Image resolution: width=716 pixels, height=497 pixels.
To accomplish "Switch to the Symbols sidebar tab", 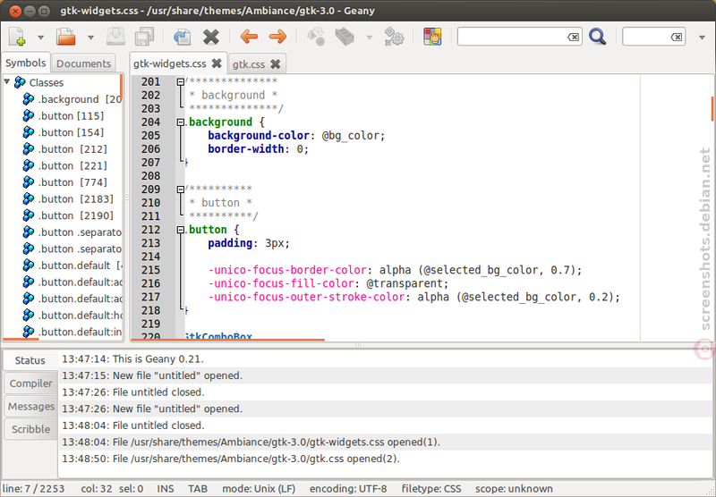I will (x=26, y=63).
